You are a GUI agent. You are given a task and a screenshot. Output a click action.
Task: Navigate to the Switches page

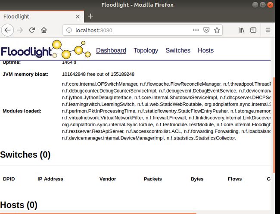(178, 50)
